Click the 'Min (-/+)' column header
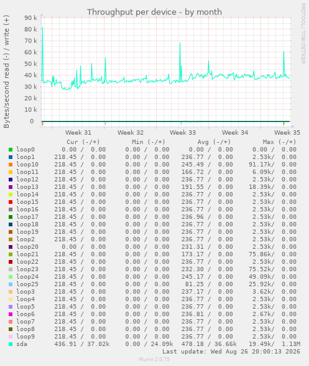The image size is (309, 366). [x=149, y=142]
